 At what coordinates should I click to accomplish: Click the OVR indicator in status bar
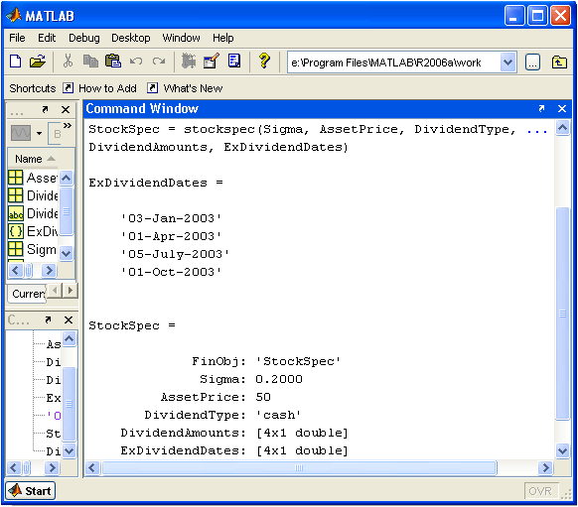(540, 491)
